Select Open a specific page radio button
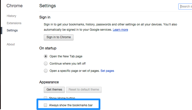 pos(46,71)
